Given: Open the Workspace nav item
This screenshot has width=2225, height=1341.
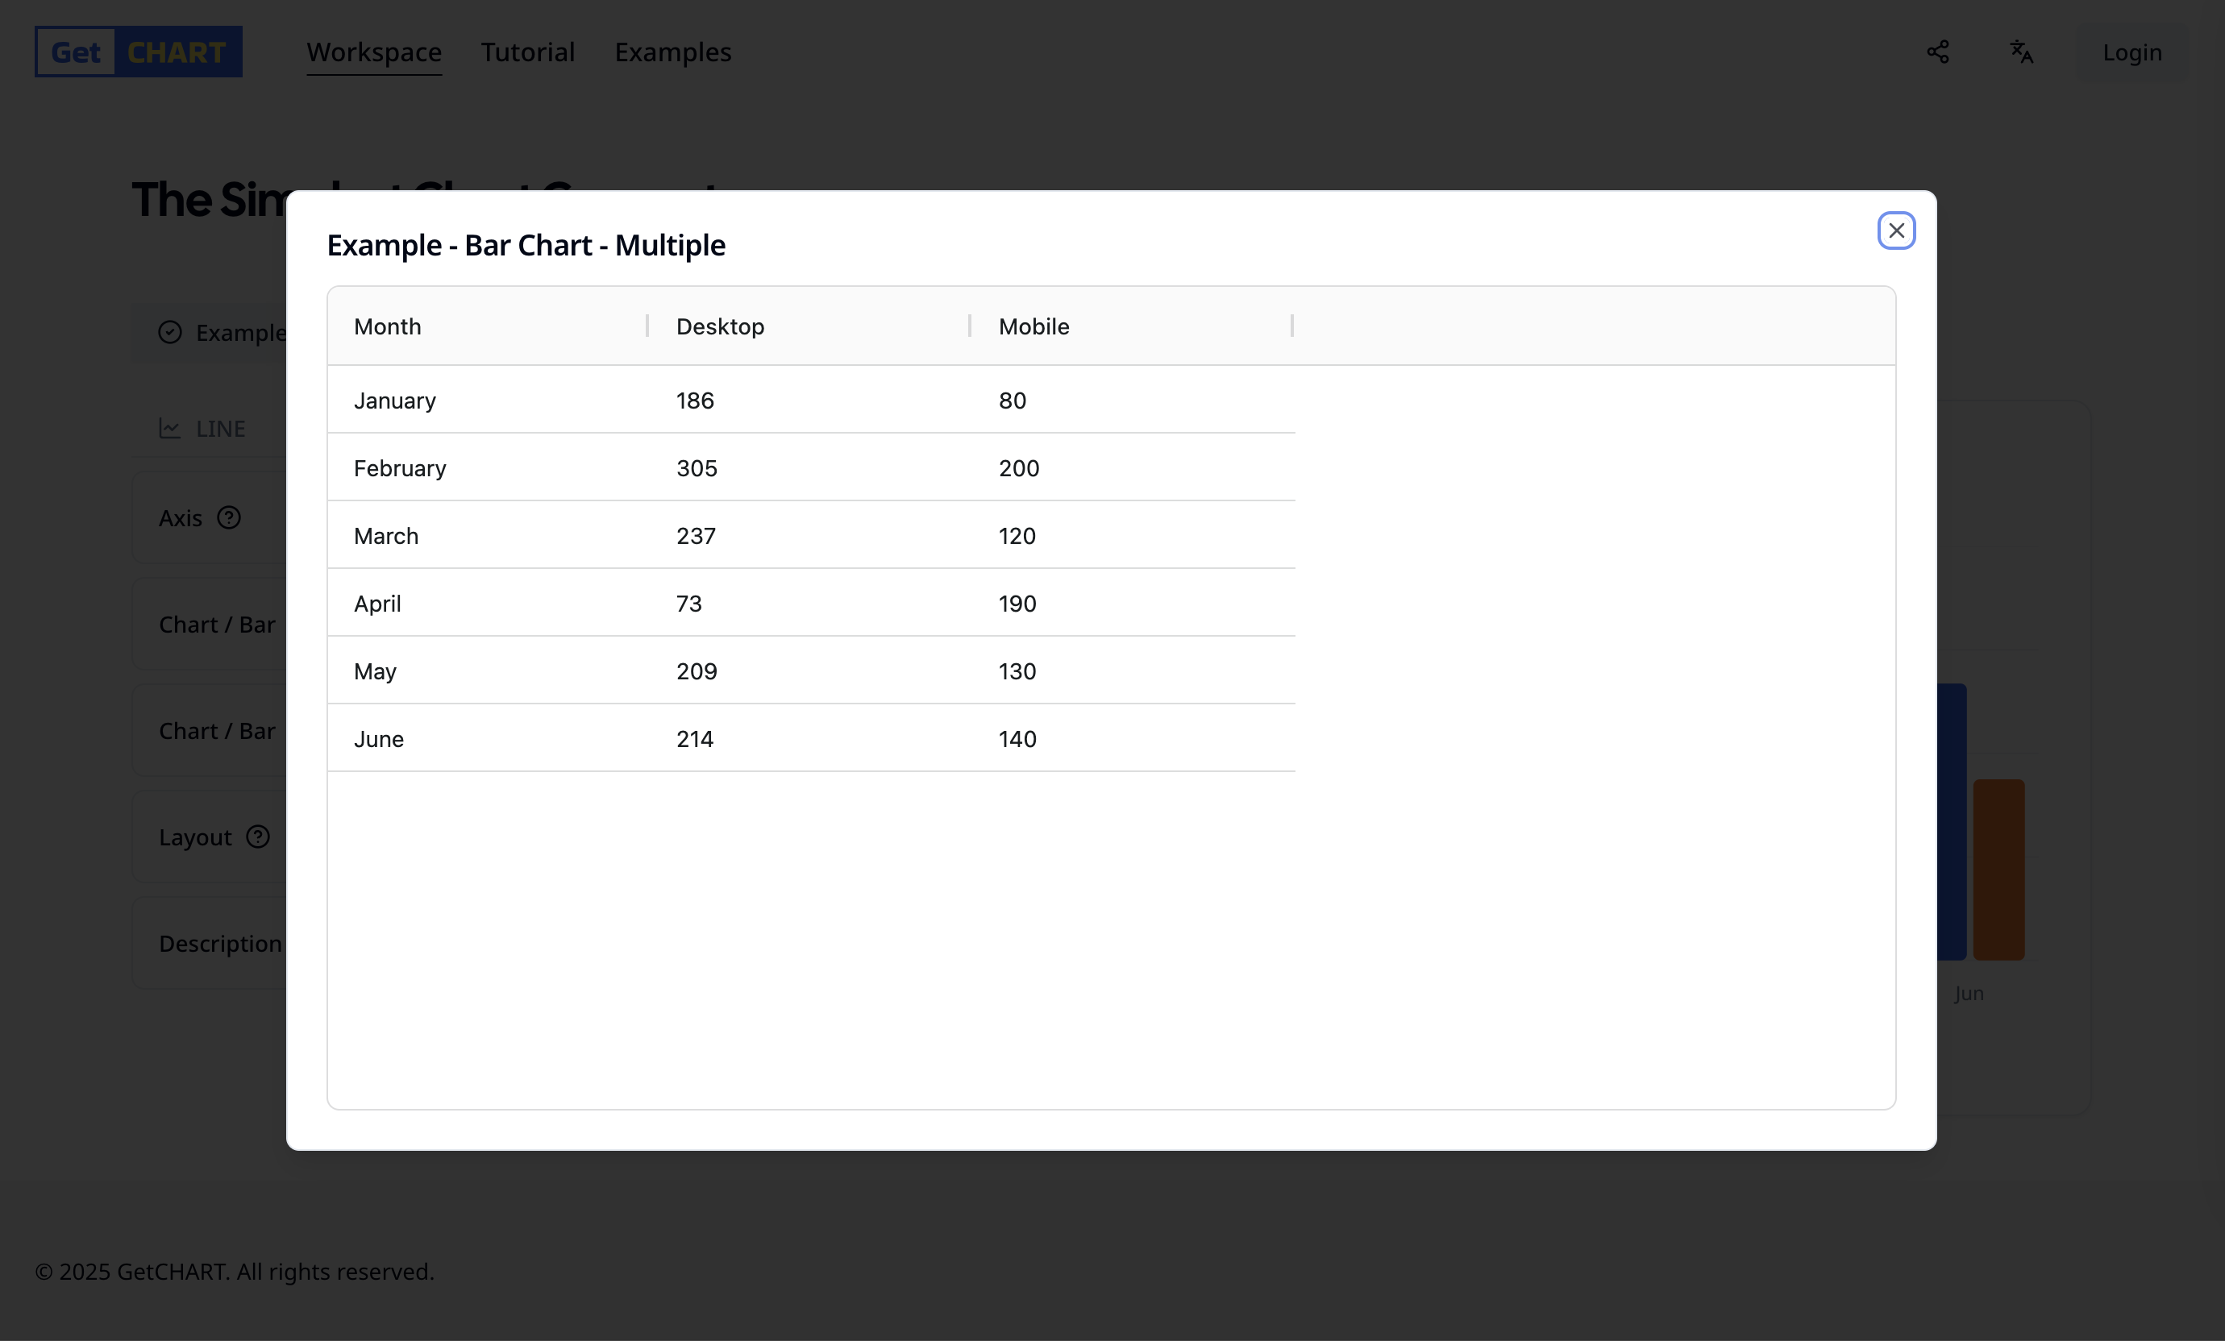Looking at the screenshot, I should [x=374, y=52].
